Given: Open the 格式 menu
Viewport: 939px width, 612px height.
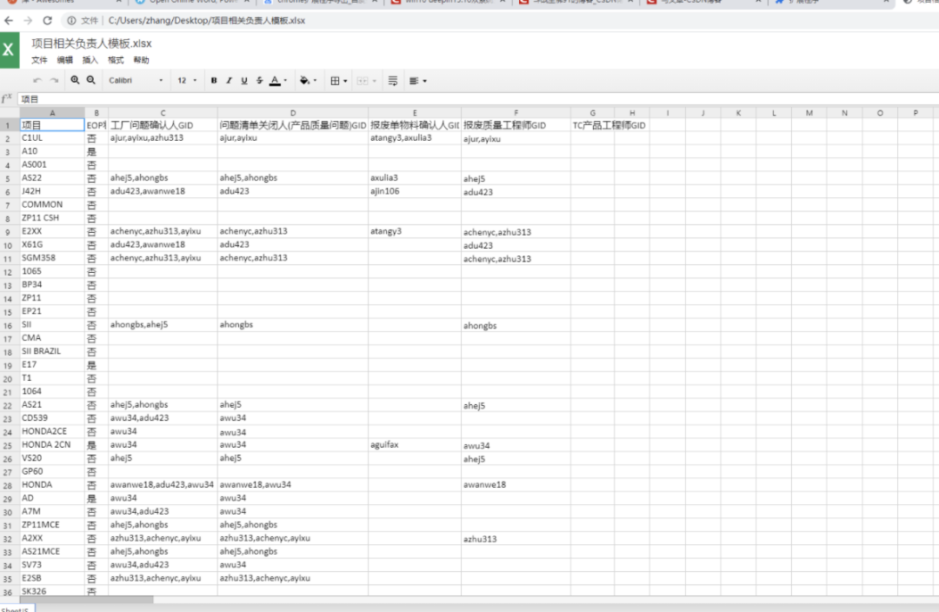Looking at the screenshot, I should click(117, 60).
